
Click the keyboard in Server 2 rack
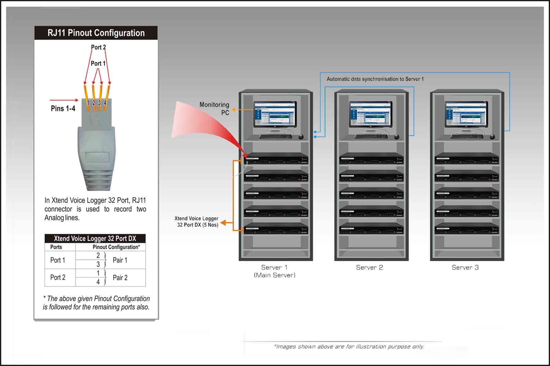click(x=371, y=136)
